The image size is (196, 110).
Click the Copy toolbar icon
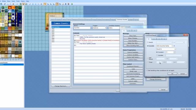[8, 4]
